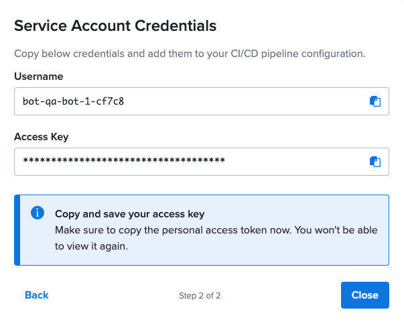Click the 'view it again' banner line

[x=91, y=246]
